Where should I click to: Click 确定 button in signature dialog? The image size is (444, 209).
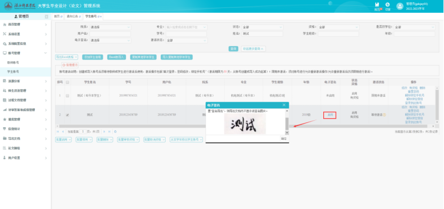pos(284,139)
